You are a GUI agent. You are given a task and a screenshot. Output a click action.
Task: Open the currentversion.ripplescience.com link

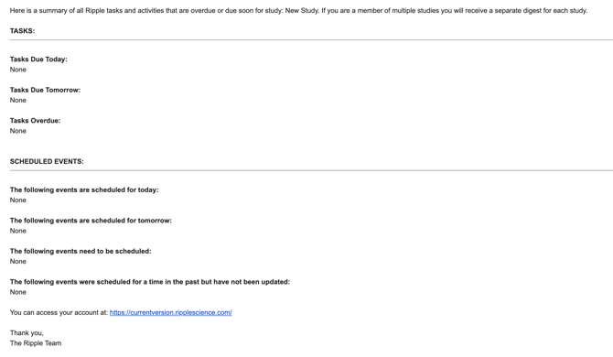(x=170, y=312)
